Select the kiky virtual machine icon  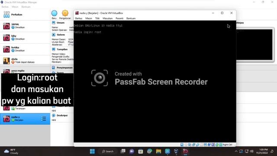point(6,38)
